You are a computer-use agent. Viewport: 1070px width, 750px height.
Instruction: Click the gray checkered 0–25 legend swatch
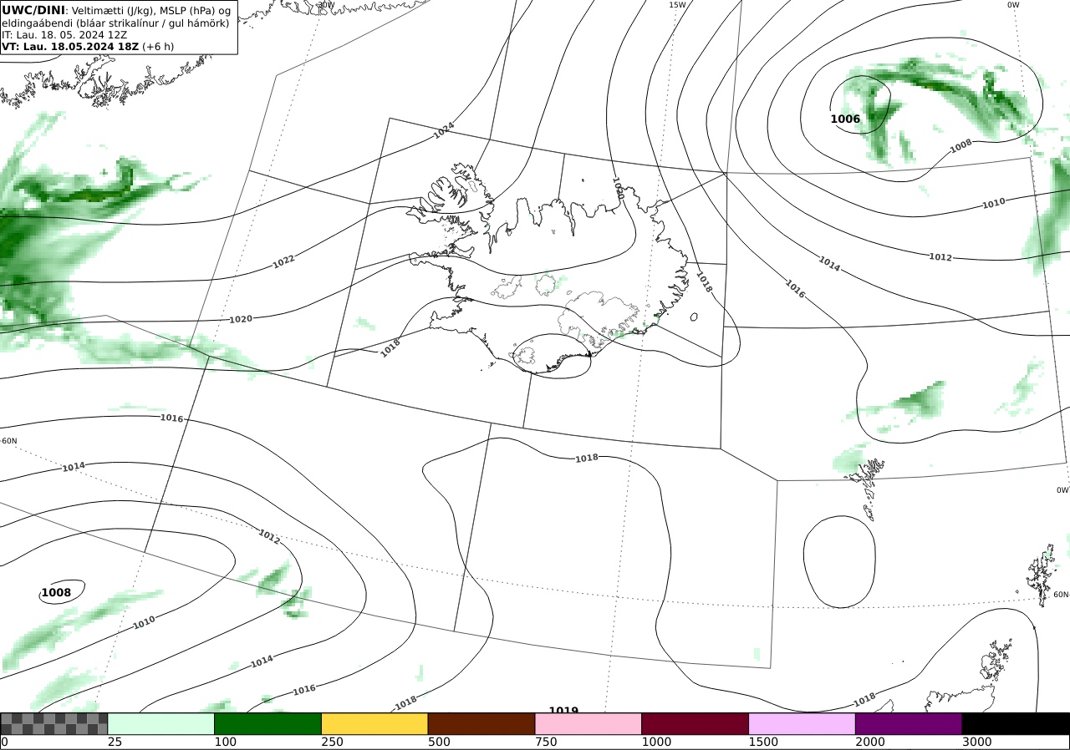pyautogui.click(x=54, y=723)
